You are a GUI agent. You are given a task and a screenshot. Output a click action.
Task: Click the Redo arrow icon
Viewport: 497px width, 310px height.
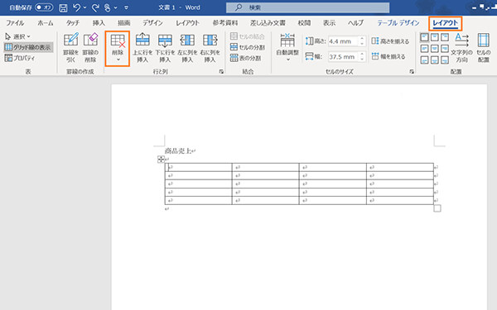(x=95, y=7)
